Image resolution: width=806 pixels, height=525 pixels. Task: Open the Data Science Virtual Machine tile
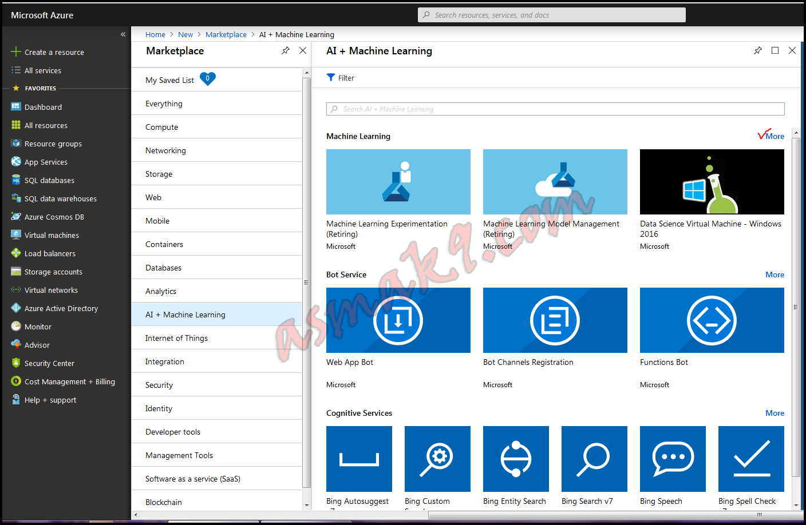[712, 181]
